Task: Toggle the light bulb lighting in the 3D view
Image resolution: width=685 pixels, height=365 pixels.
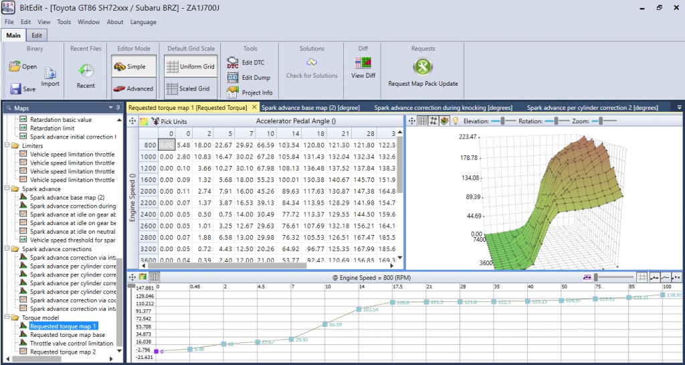Action: click(455, 121)
